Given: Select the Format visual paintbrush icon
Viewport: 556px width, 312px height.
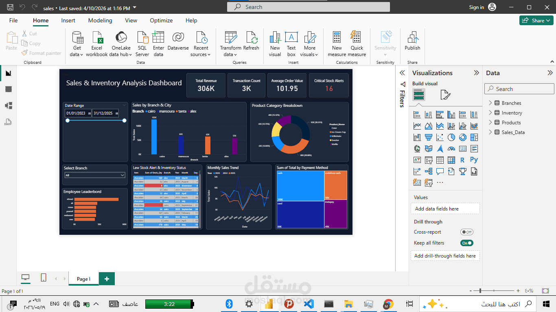Looking at the screenshot, I should 445,95.
